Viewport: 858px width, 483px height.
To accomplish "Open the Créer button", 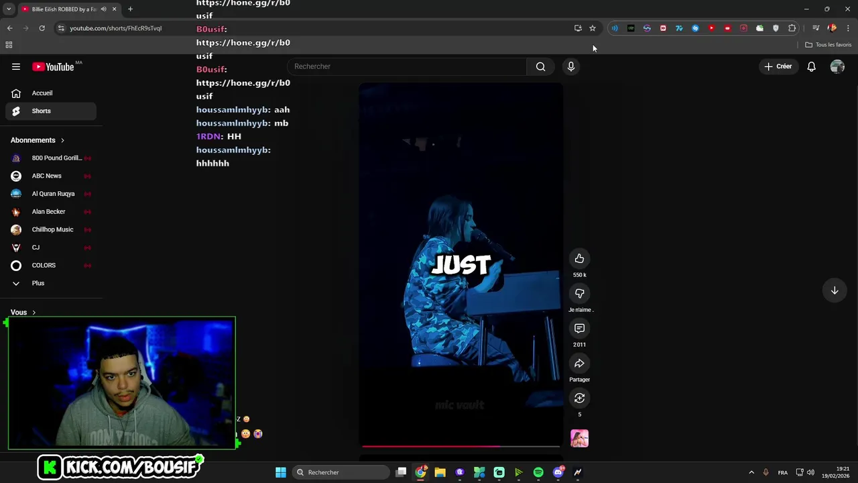I will tap(778, 66).
